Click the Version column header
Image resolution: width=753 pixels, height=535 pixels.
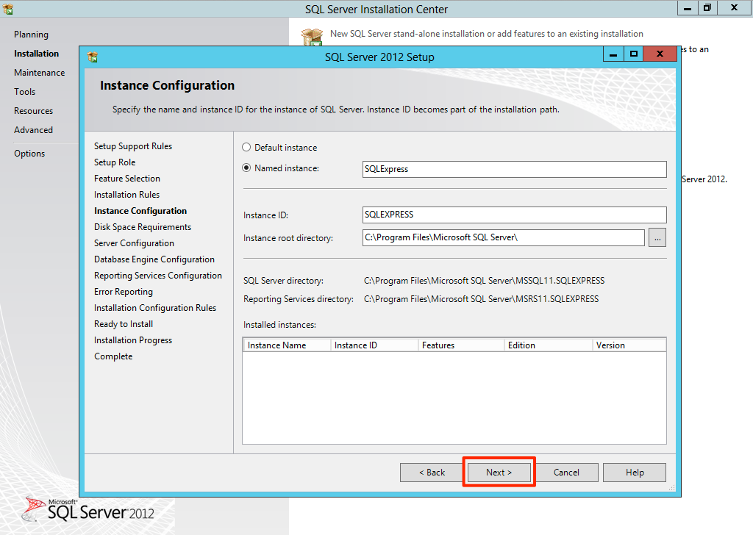tap(629, 345)
